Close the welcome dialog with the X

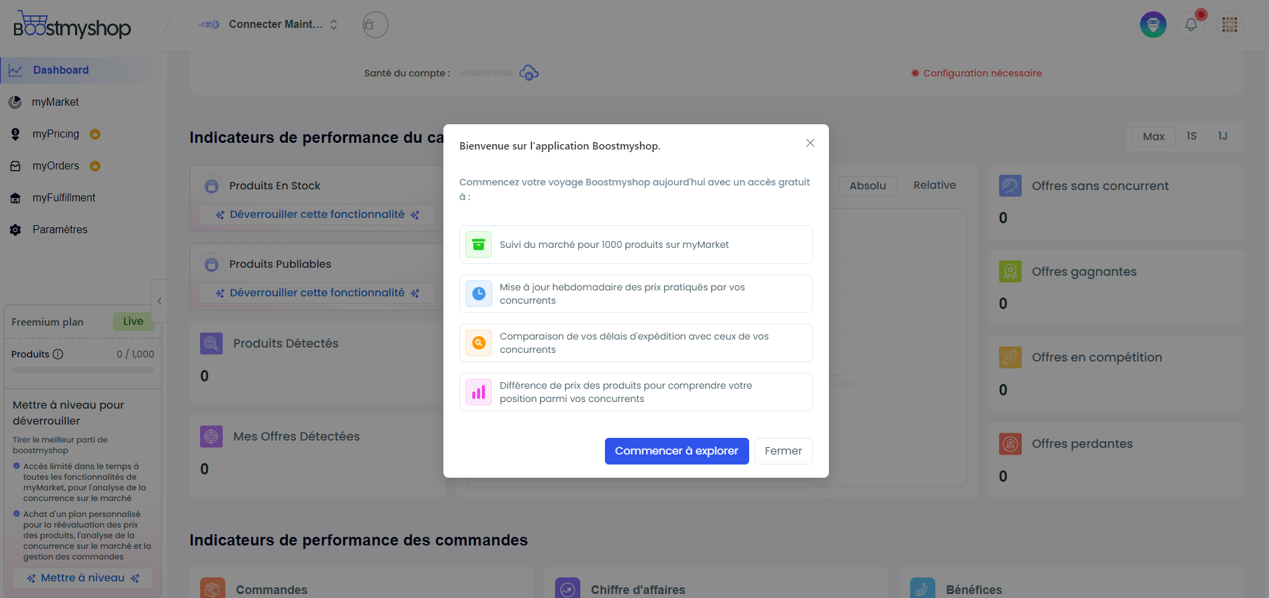pyautogui.click(x=810, y=143)
